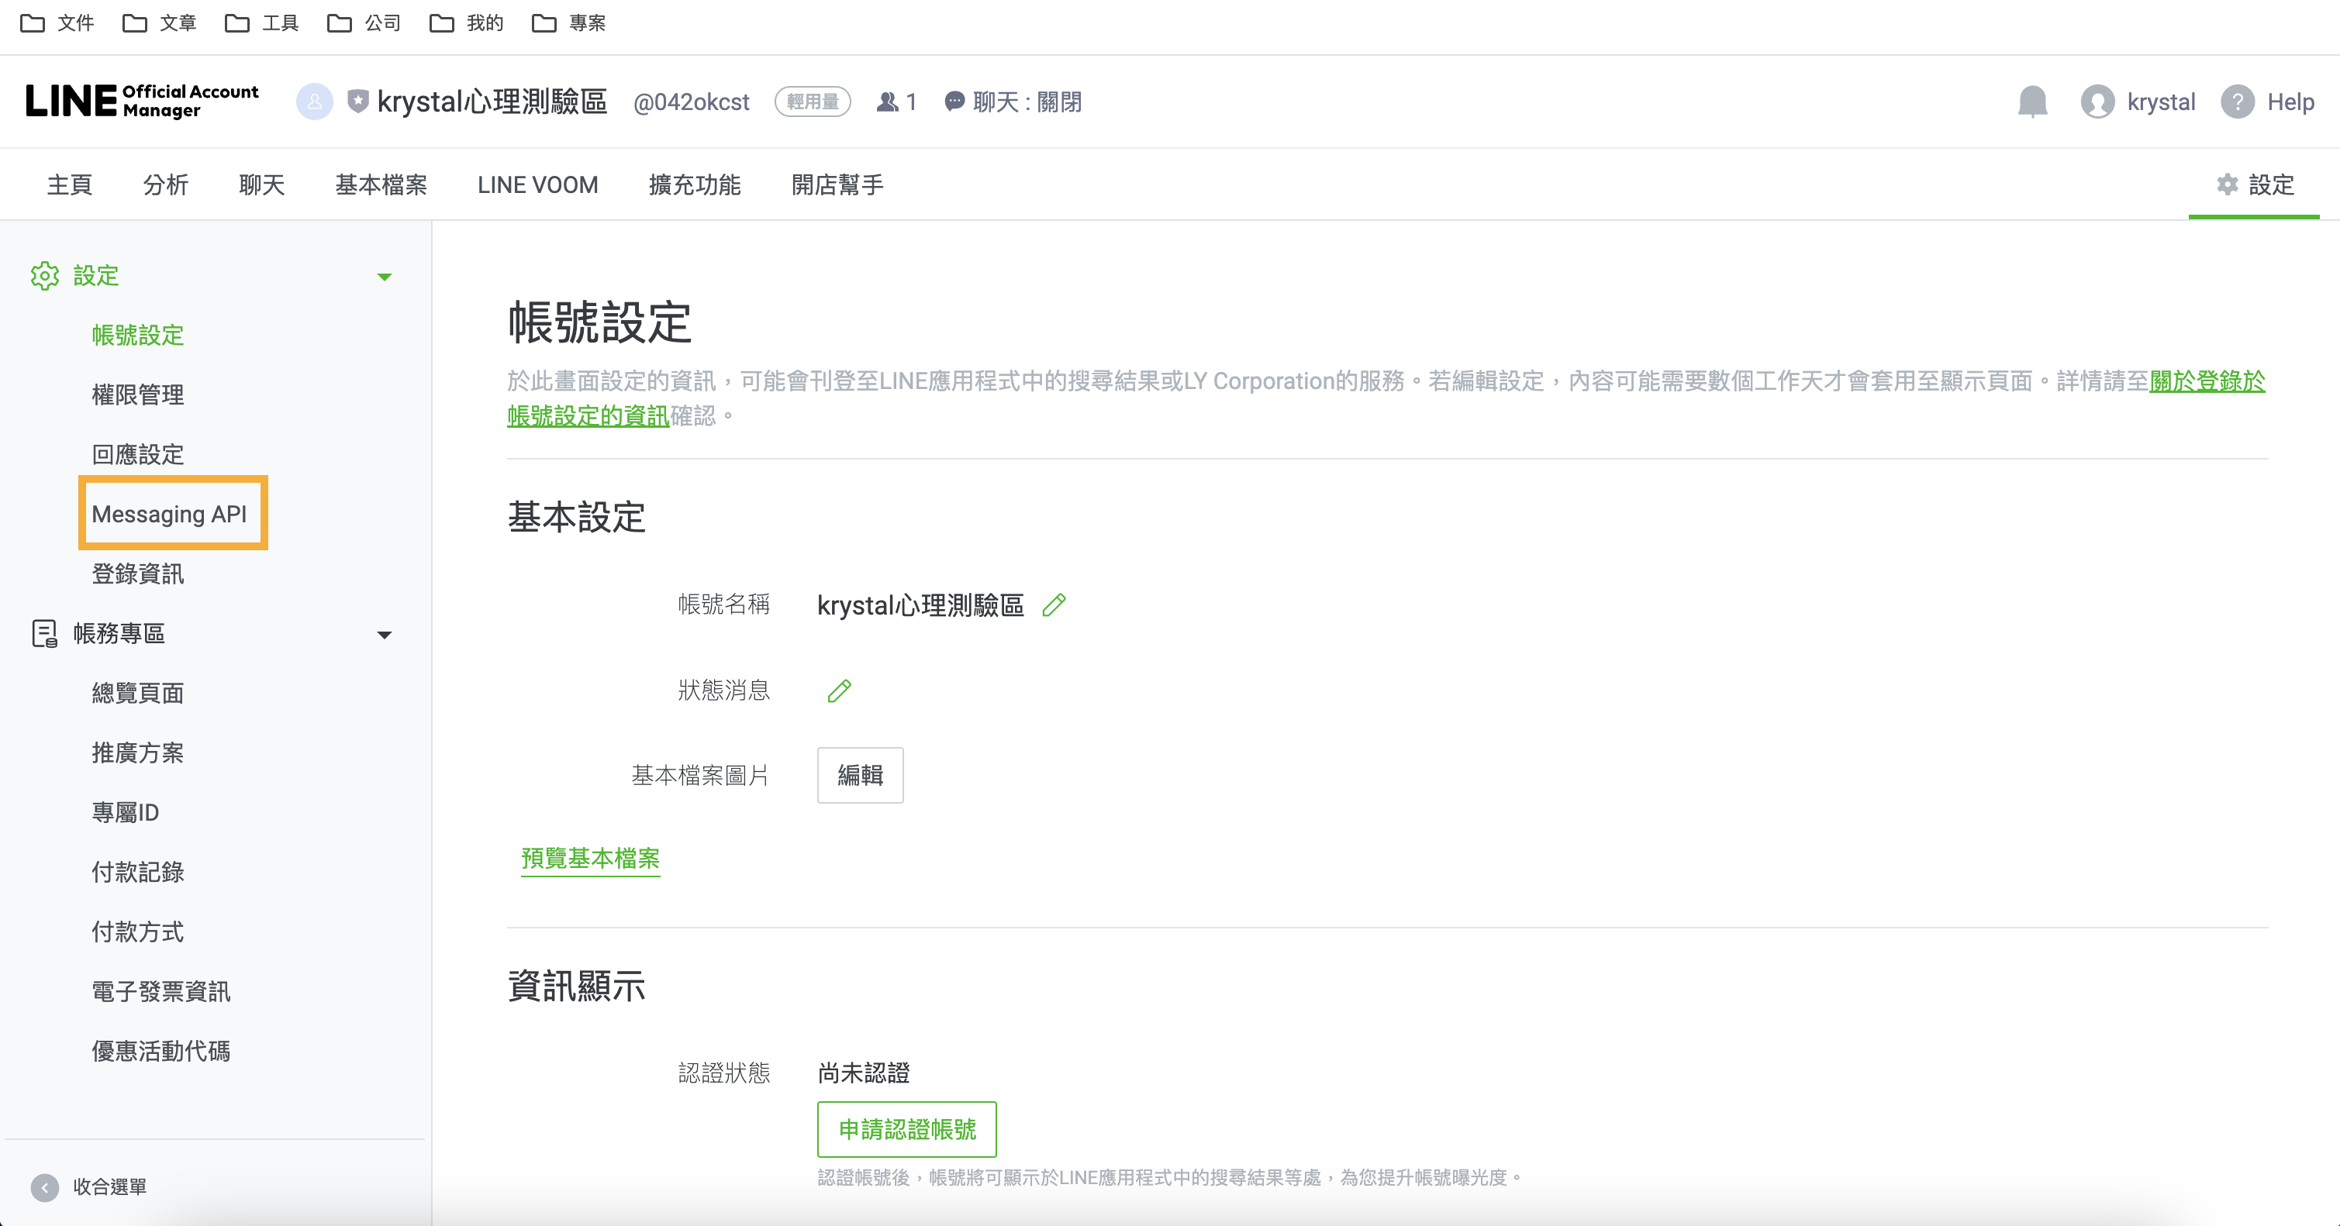The height and width of the screenshot is (1226, 2340).
Task: Select 帳號設定 in the sidebar
Action: coord(138,335)
